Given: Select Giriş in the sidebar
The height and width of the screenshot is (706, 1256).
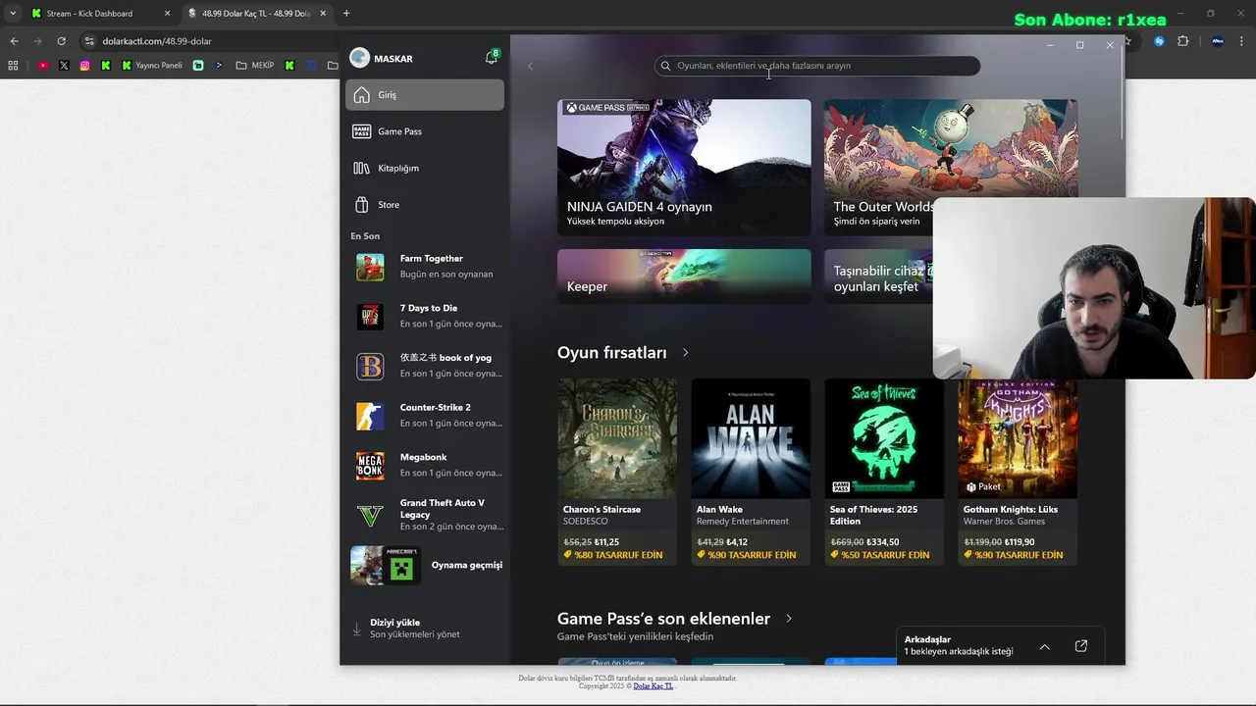Looking at the screenshot, I should [x=425, y=95].
